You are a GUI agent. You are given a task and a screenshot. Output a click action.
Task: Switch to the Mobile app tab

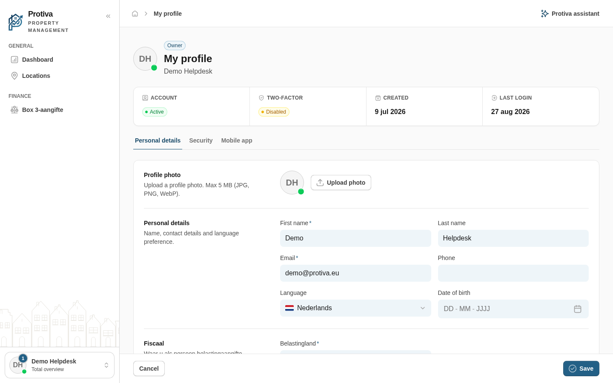click(x=237, y=140)
